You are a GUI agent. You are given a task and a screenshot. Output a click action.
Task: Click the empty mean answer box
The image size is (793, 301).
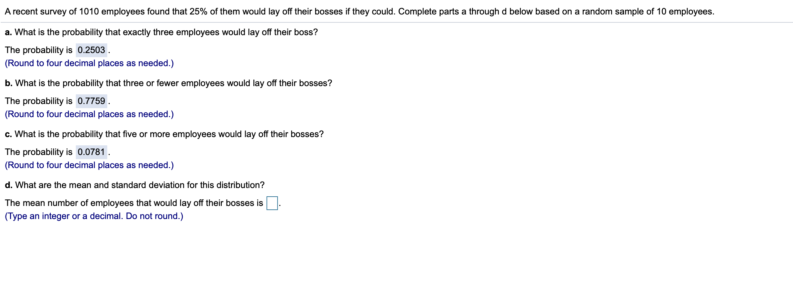click(x=271, y=203)
